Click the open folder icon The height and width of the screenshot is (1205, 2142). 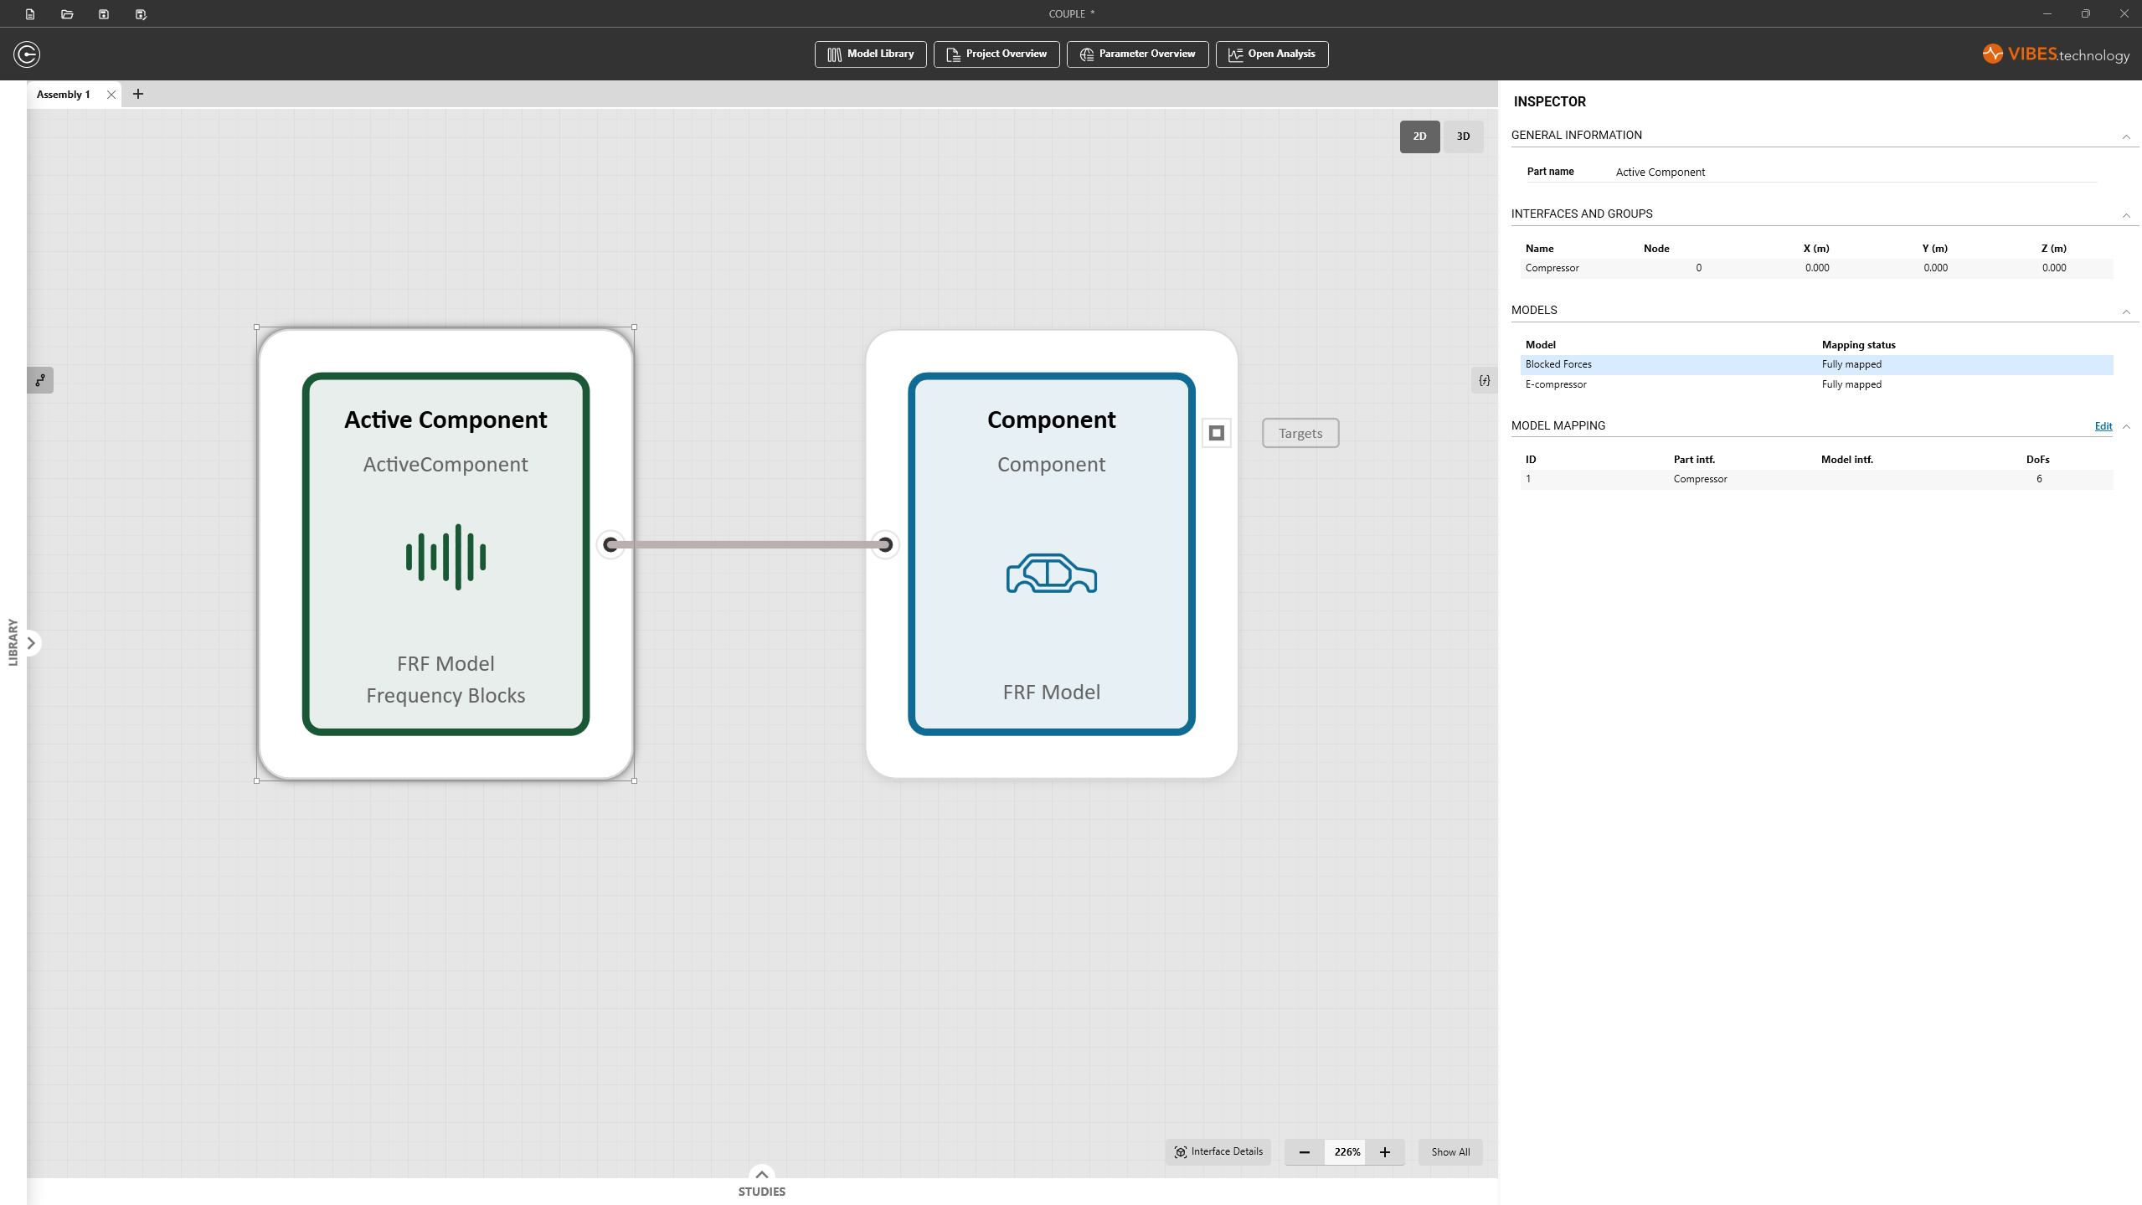[x=67, y=14]
